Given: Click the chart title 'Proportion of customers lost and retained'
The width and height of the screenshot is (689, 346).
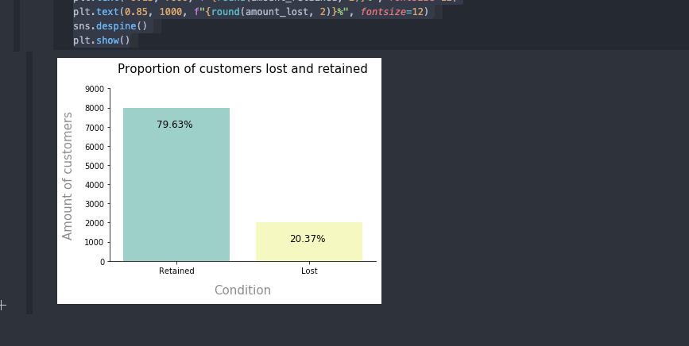Looking at the screenshot, I should point(242,69).
